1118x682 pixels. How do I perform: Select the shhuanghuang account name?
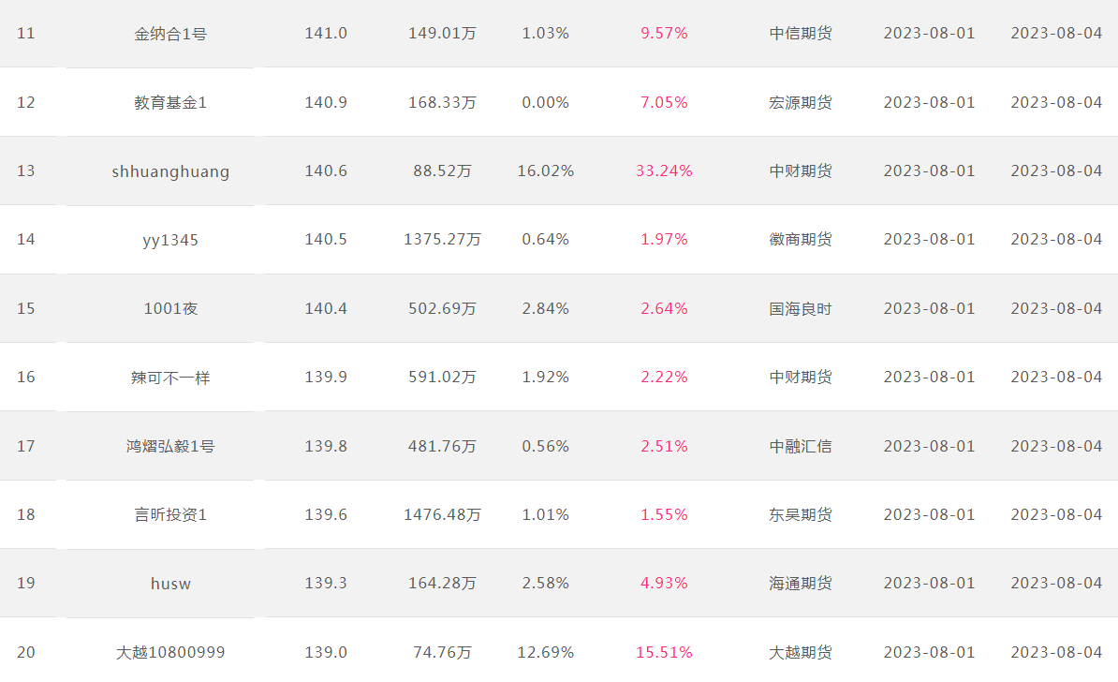[170, 171]
